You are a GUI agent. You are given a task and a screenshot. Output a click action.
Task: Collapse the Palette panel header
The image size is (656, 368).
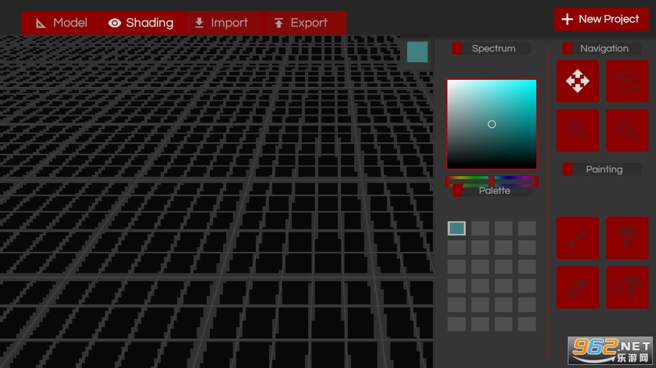492,191
